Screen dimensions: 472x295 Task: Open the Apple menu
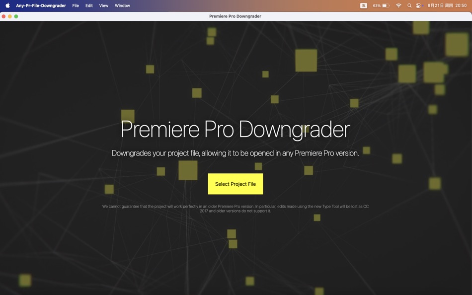point(7,5)
